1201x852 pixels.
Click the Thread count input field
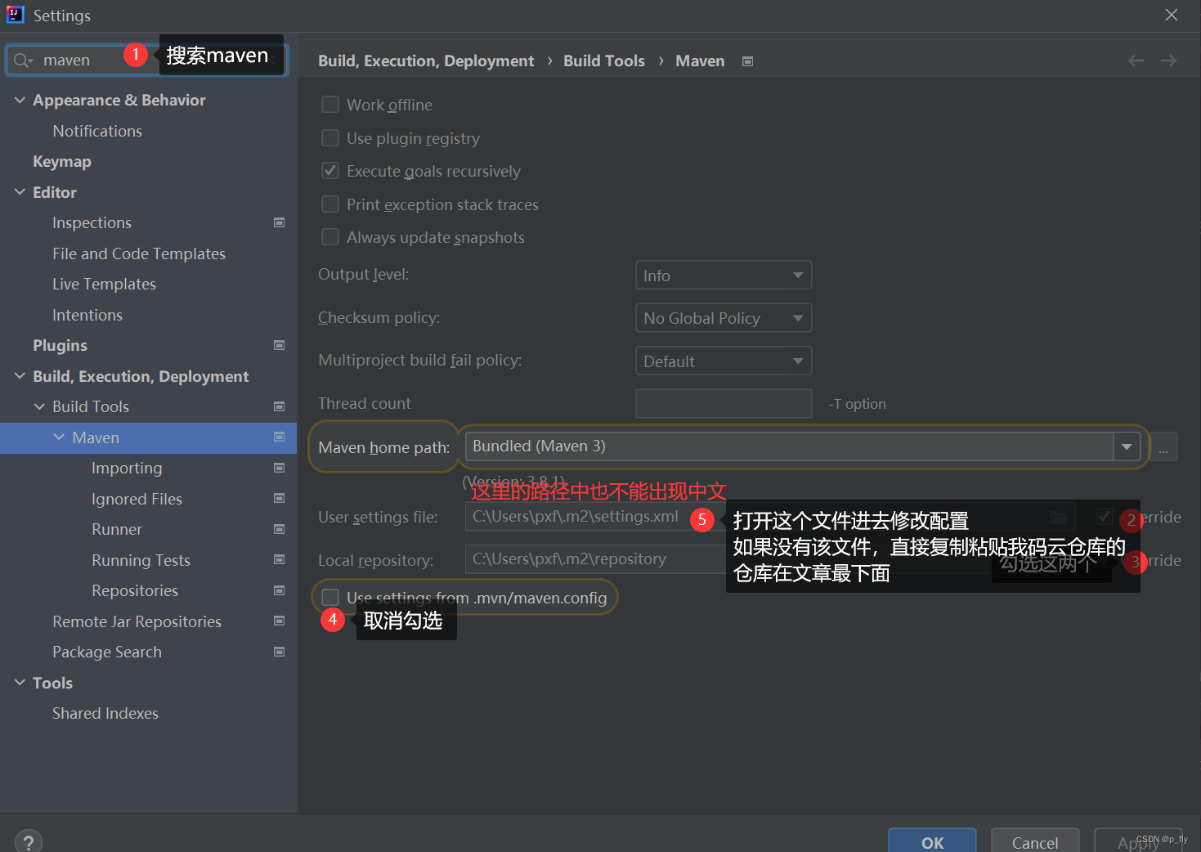pyautogui.click(x=724, y=404)
